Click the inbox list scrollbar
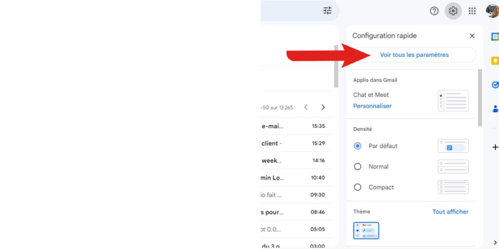Image resolution: width=499 pixels, height=249 pixels. pos(336,66)
